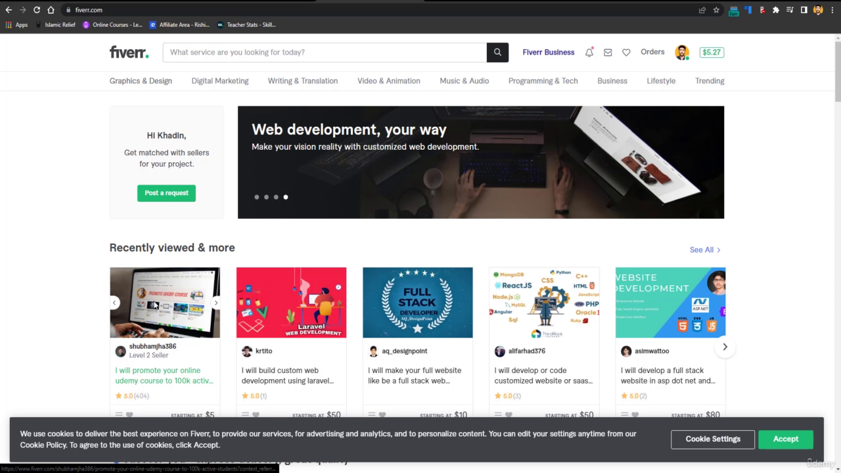
Task: Open Cookie Settings
Action: (713, 439)
